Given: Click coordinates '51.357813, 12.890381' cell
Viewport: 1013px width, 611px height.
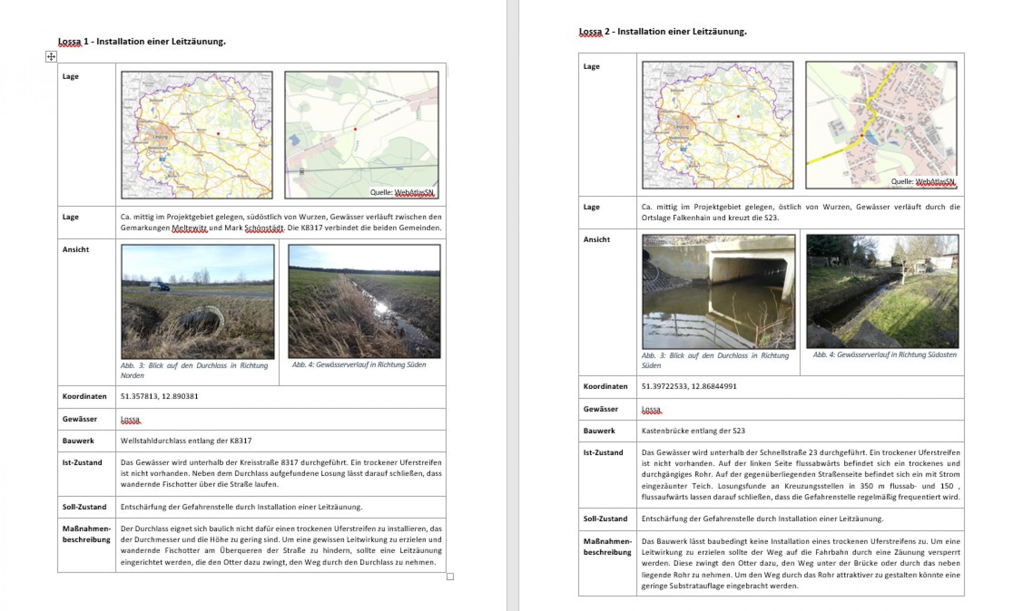Looking at the screenshot, I should pos(159,396).
